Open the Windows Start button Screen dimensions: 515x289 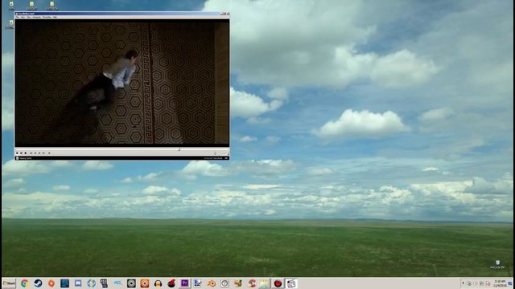pos(9,283)
